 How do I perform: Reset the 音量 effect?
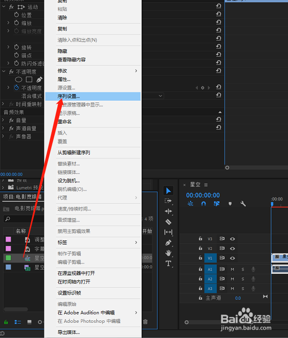(219, 119)
